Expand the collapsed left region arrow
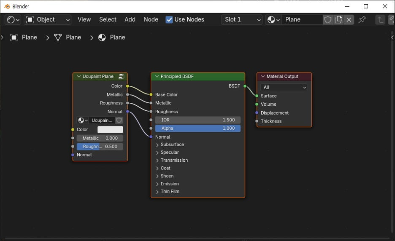This screenshot has height=241, width=395. click(2, 37)
